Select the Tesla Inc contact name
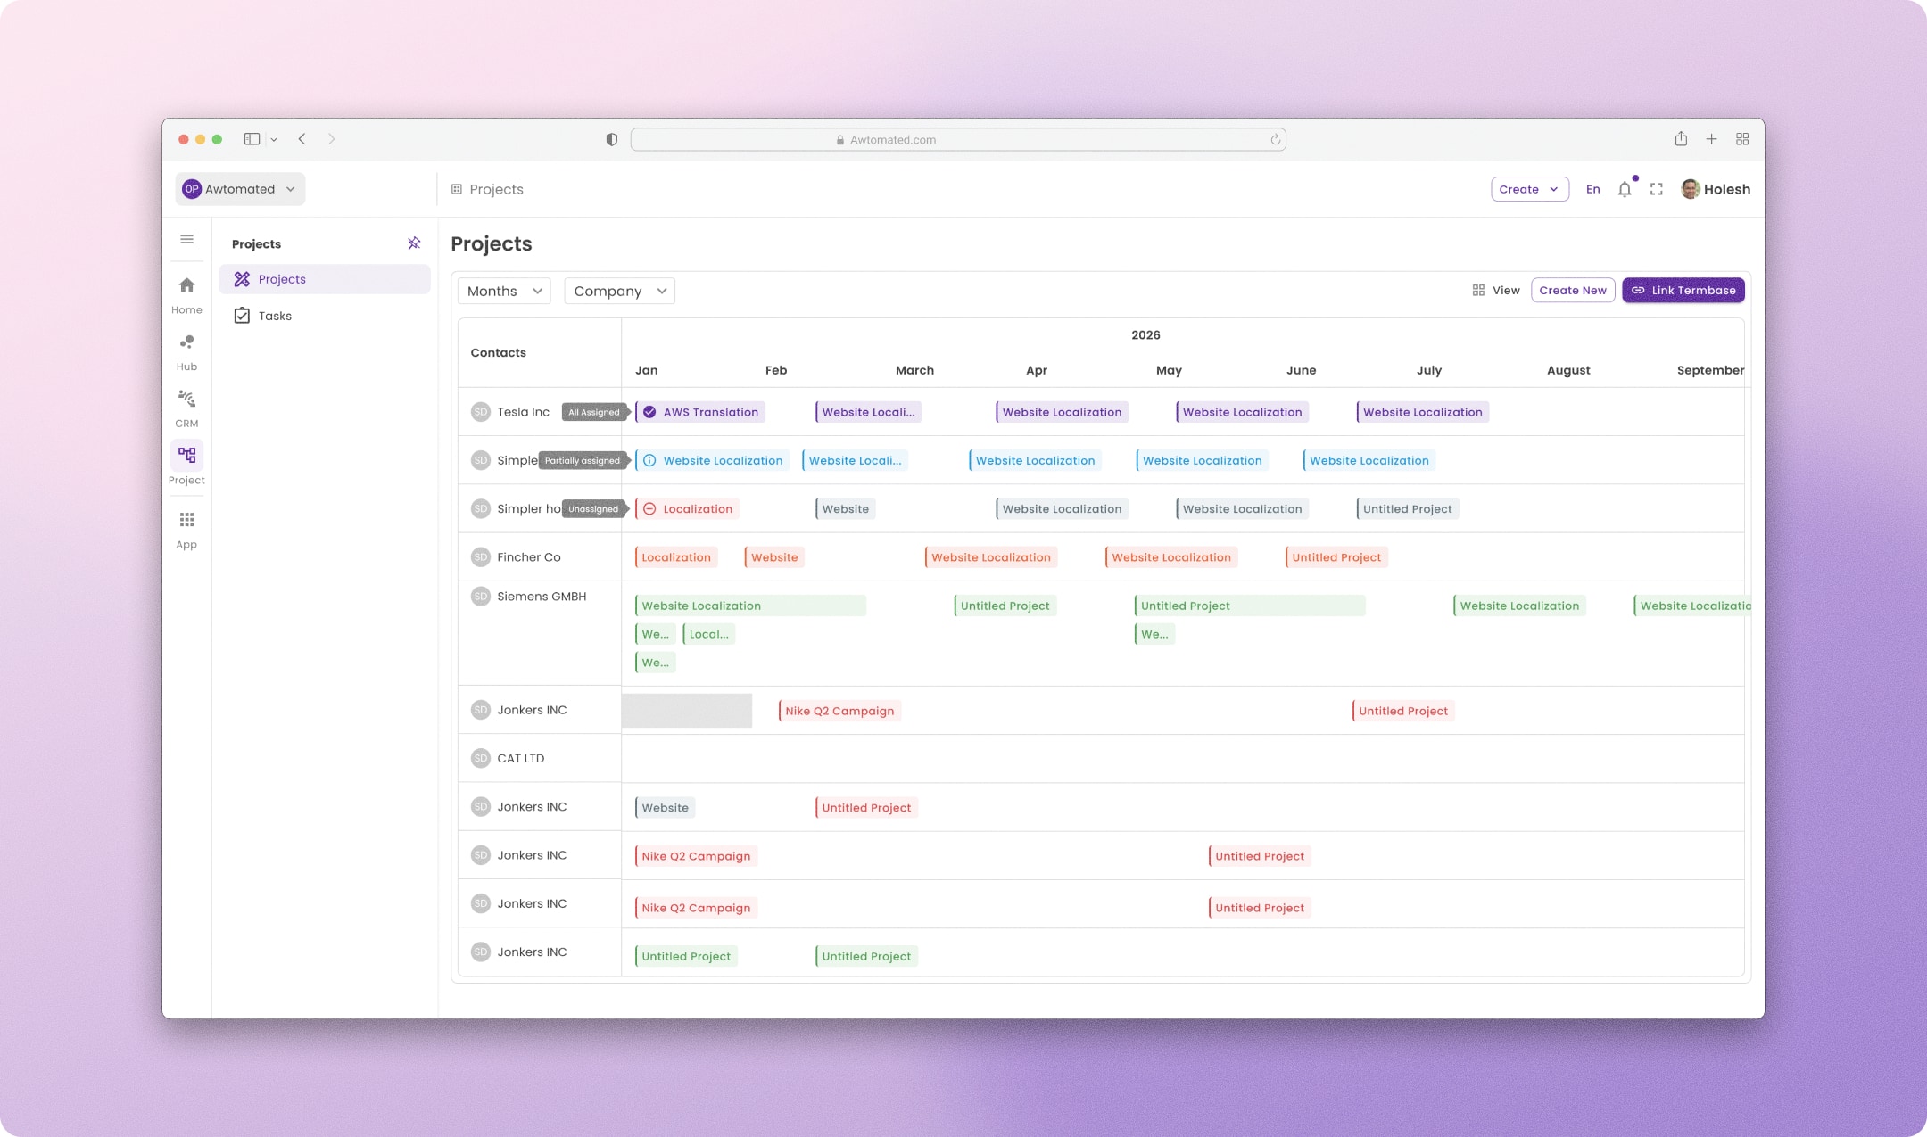 [523, 412]
